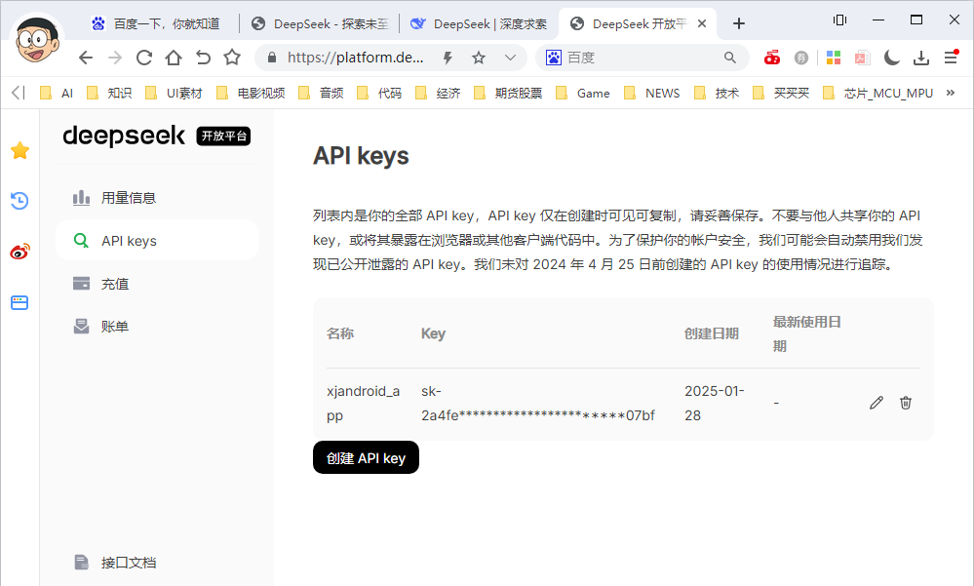Image resolution: width=974 pixels, height=586 pixels.
Task: Click the 2025-01-28 creation date cell
Action: coord(715,404)
